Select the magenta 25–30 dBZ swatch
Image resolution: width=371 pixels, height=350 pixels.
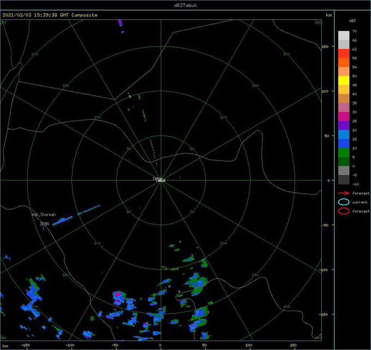(x=344, y=116)
